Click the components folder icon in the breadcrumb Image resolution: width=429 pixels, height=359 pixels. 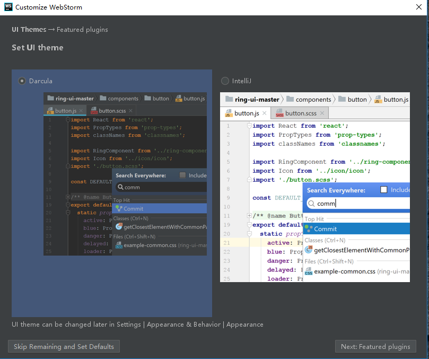[x=290, y=99]
